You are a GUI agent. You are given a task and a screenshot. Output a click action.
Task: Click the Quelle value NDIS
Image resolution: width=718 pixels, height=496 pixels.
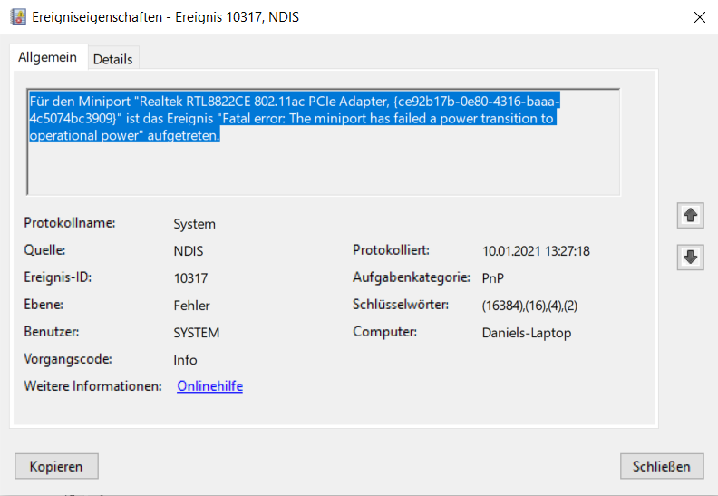click(x=189, y=251)
